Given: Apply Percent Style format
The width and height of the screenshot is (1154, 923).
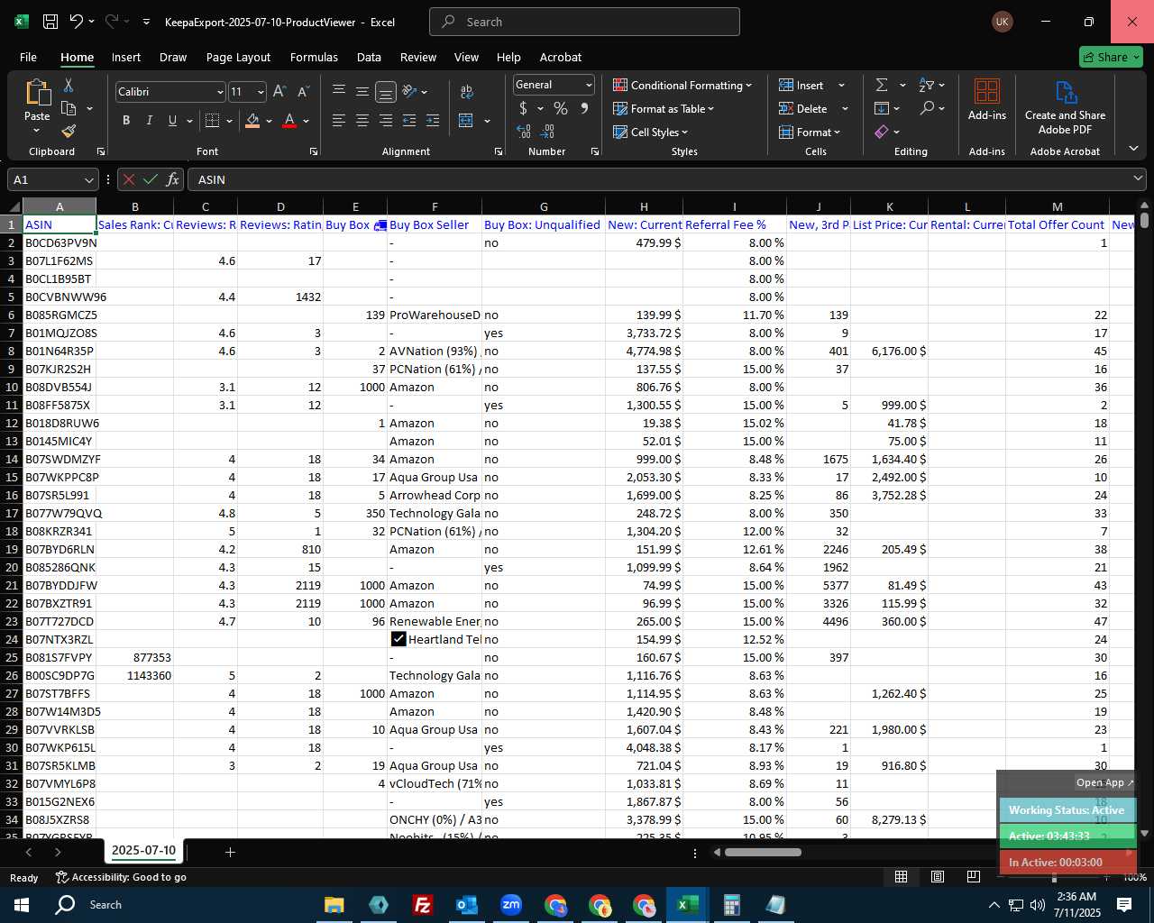Looking at the screenshot, I should (x=561, y=109).
